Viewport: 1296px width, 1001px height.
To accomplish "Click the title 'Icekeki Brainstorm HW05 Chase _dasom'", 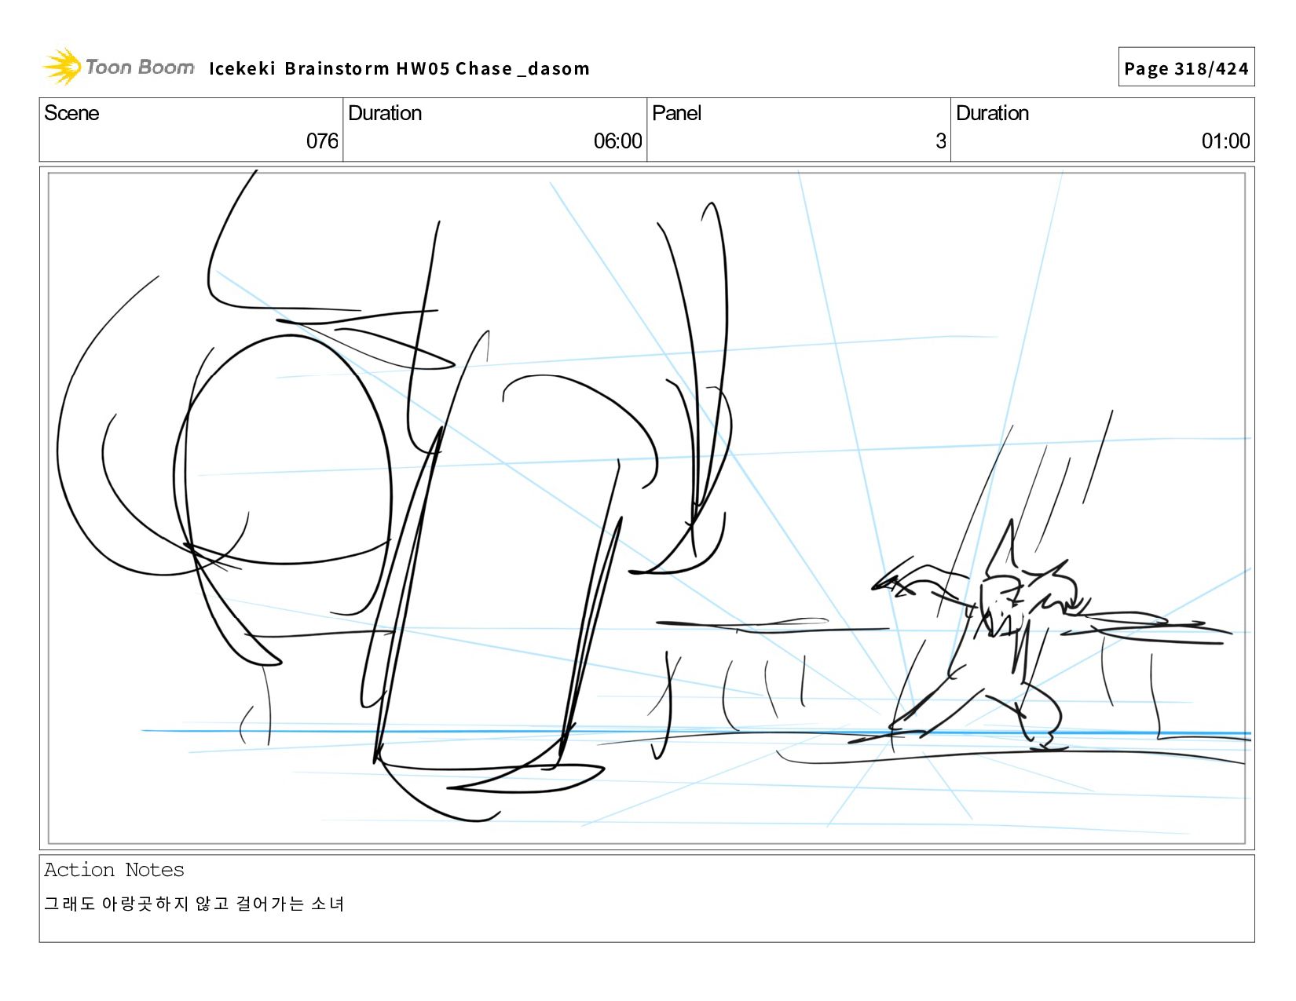I will (399, 68).
